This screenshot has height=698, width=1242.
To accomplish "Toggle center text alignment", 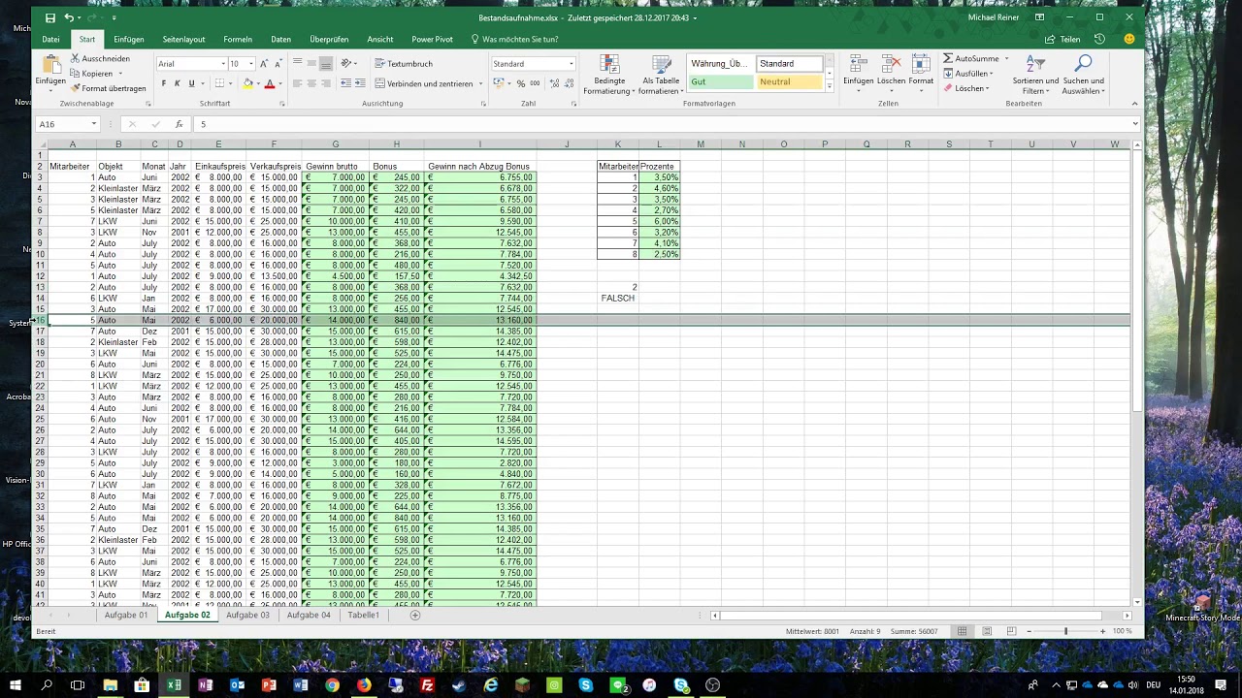I will 312,83.
